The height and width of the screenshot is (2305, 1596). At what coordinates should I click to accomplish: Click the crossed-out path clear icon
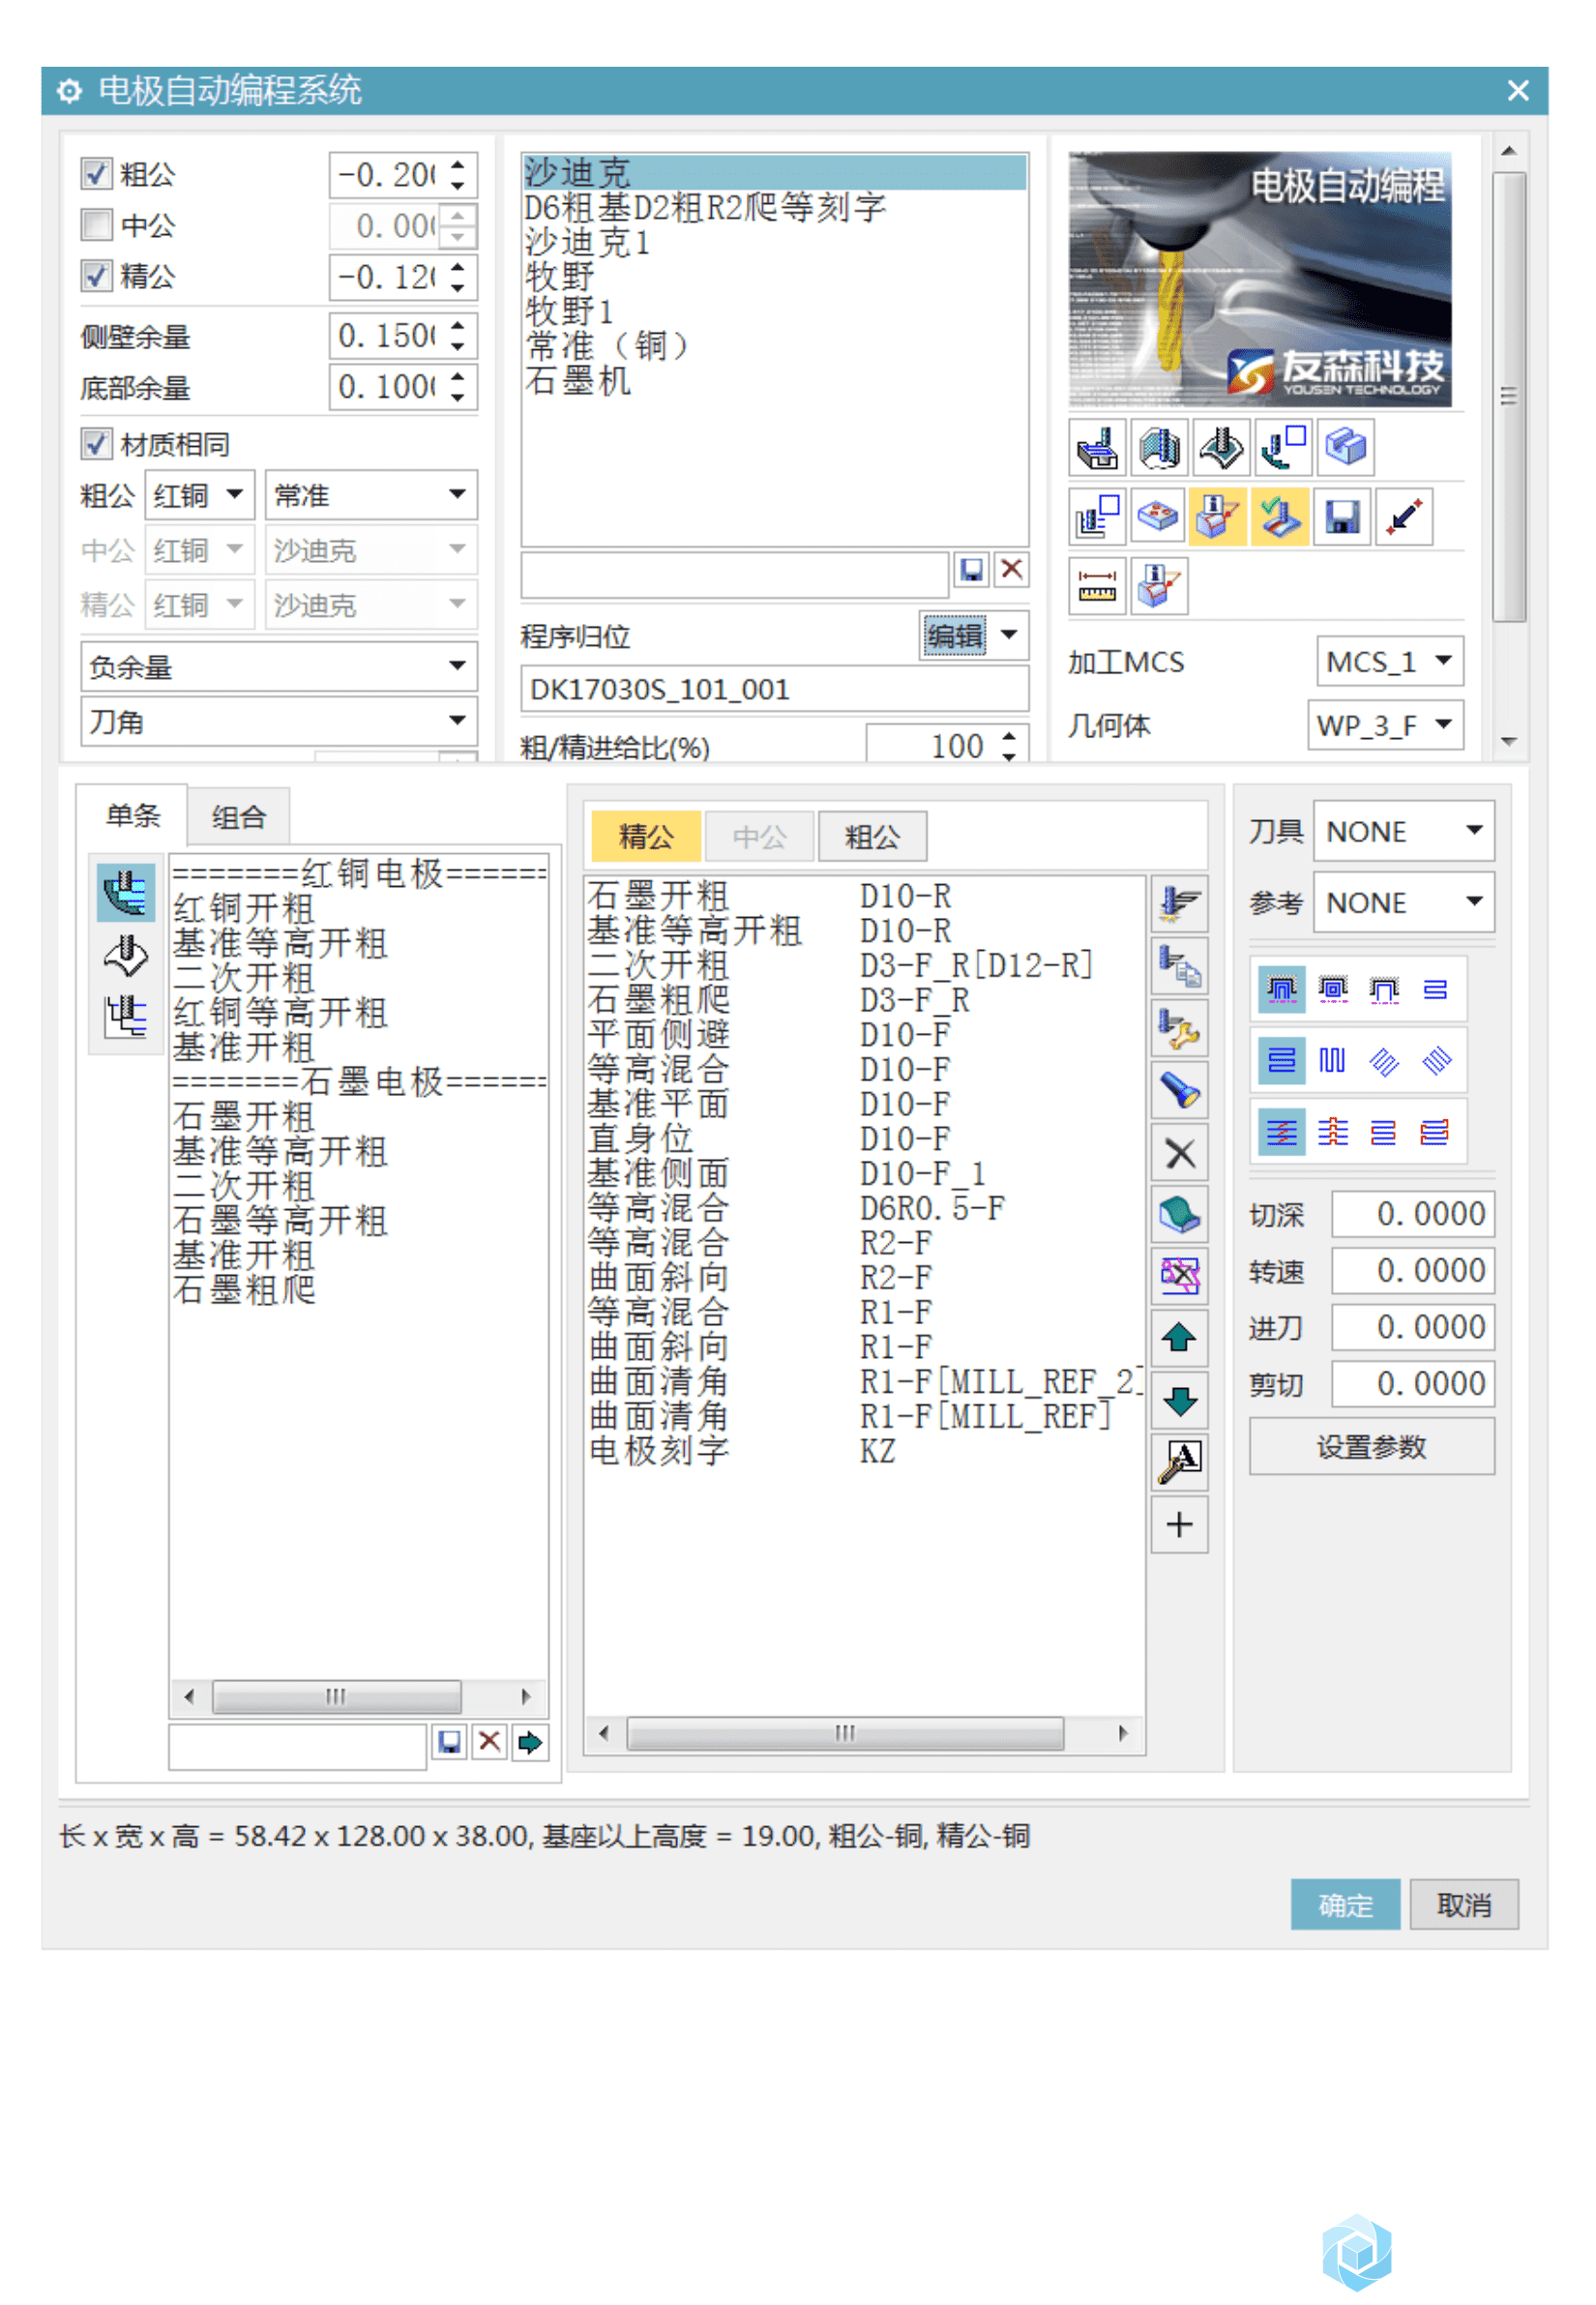point(1180,1276)
